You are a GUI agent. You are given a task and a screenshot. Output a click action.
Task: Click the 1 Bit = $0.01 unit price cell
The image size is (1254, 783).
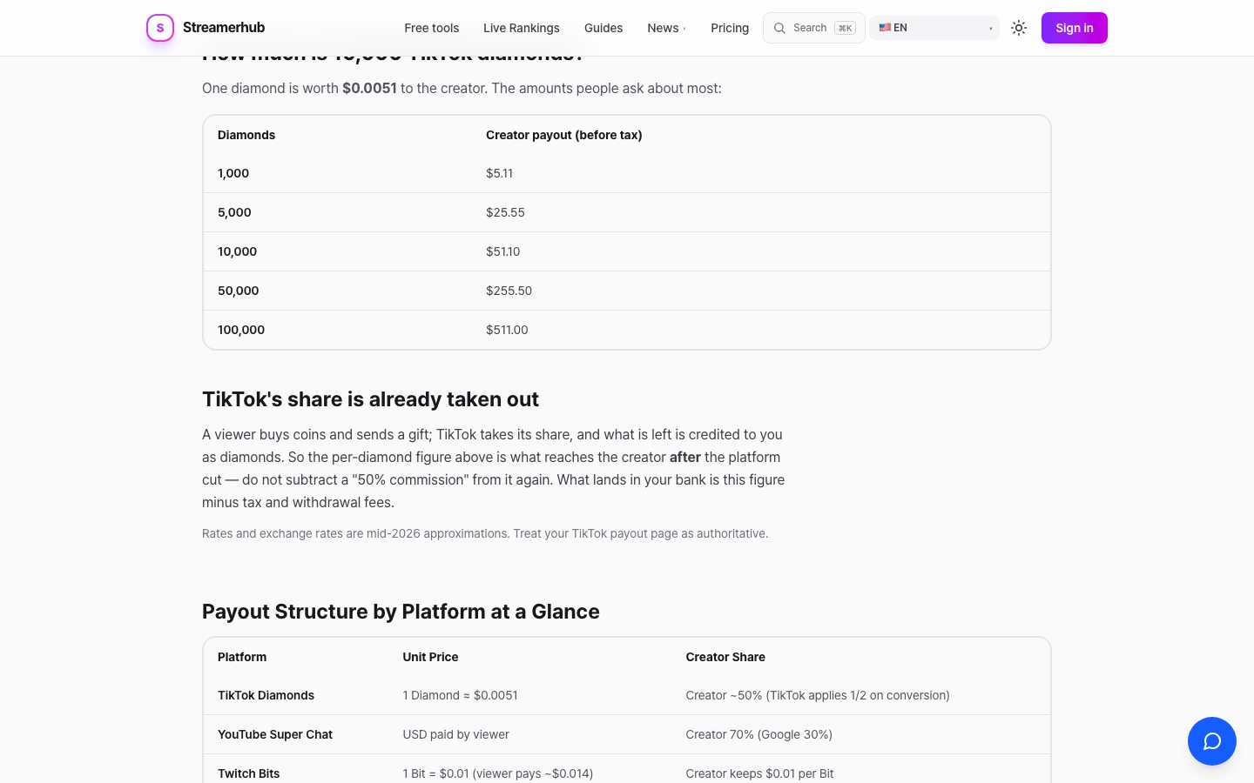click(x=497, y=773)
